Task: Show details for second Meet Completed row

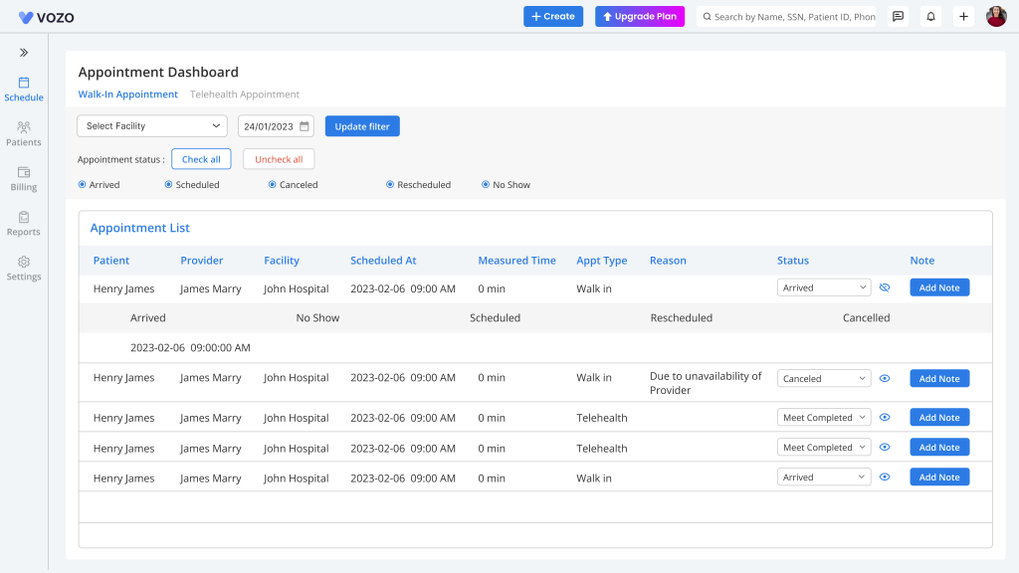Action: point(885,448)
